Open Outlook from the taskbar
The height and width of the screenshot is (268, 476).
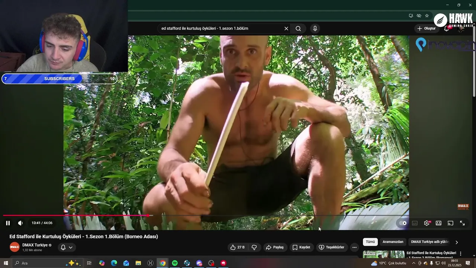point(126,263)
